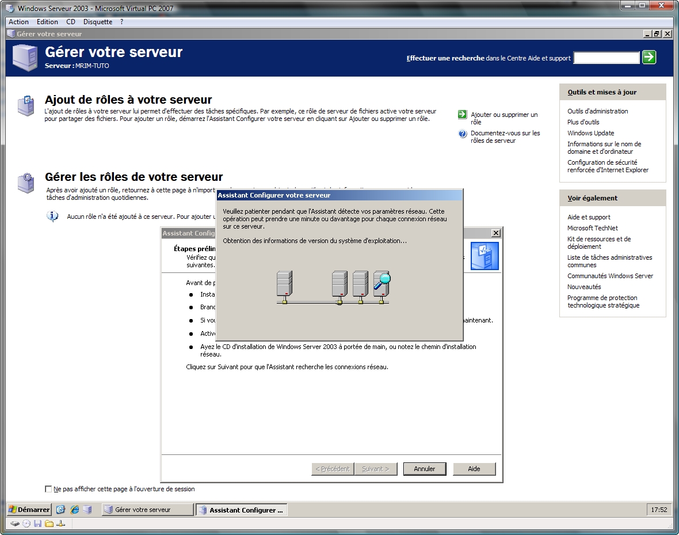
Task: Click the Virtual PC hard disk status icon
Action: 15,523
